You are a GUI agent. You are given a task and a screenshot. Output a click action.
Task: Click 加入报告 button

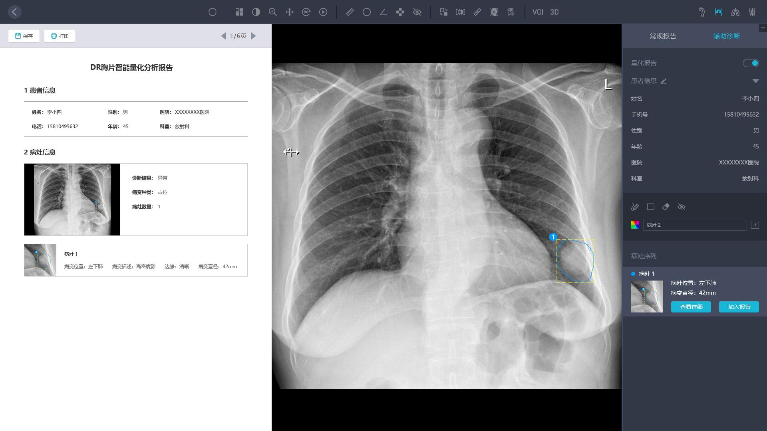pos(739,307)
